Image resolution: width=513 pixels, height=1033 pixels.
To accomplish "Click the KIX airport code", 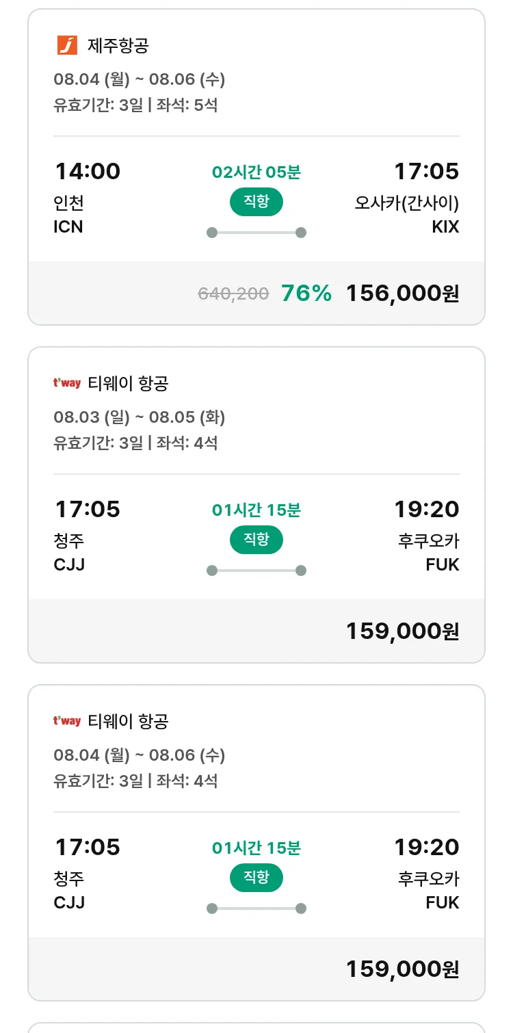I will (x=445, y=227).
